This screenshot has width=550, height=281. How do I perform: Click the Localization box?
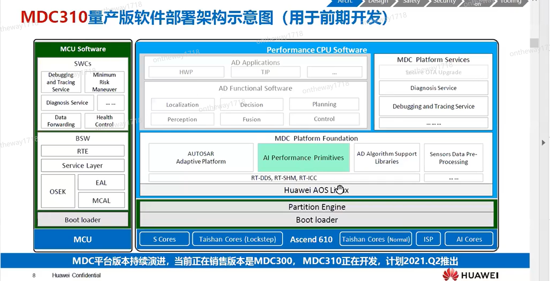[182, 105]
